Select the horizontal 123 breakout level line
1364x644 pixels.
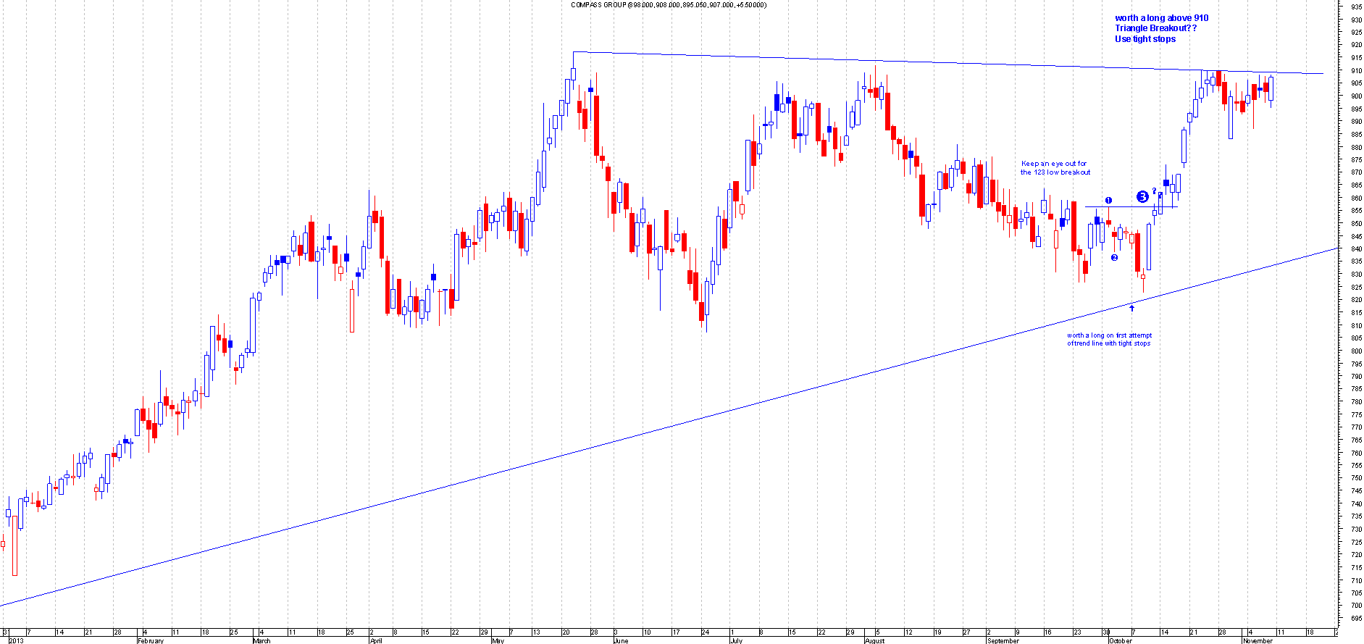coord(1130,207)
